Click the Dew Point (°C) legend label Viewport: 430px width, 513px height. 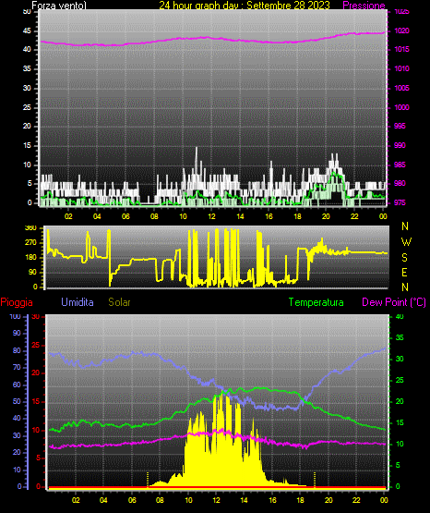point(394,302)
